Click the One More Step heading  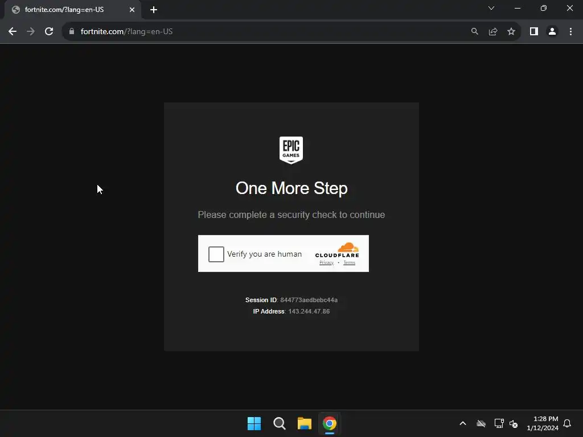tap(291, 188)
